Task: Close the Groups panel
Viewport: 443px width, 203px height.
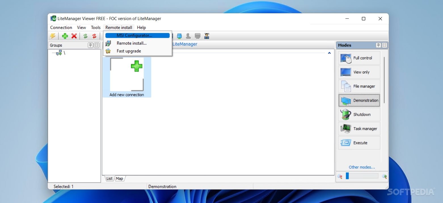Action: [96, 45]
